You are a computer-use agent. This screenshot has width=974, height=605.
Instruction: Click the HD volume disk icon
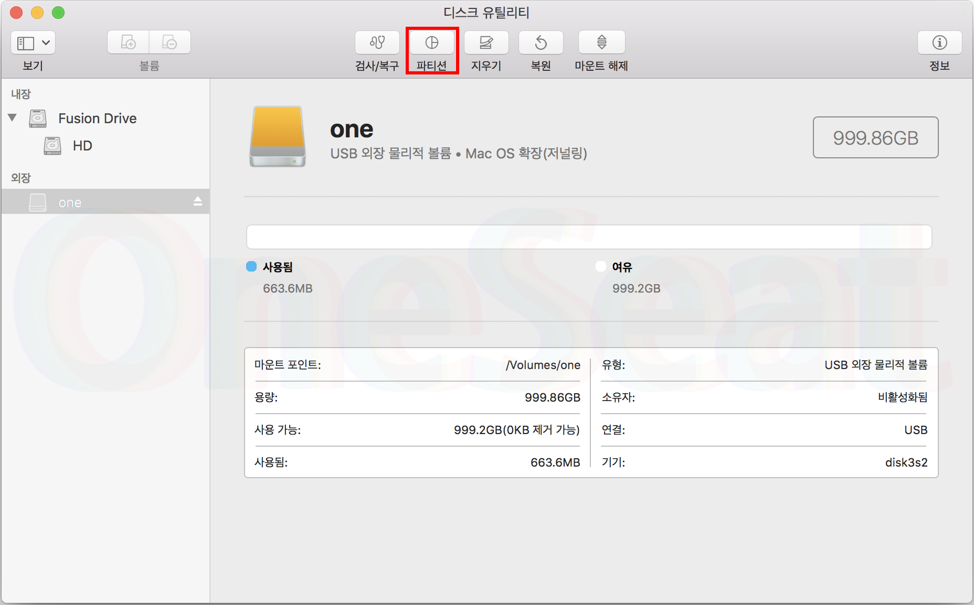tap(52, 146)
